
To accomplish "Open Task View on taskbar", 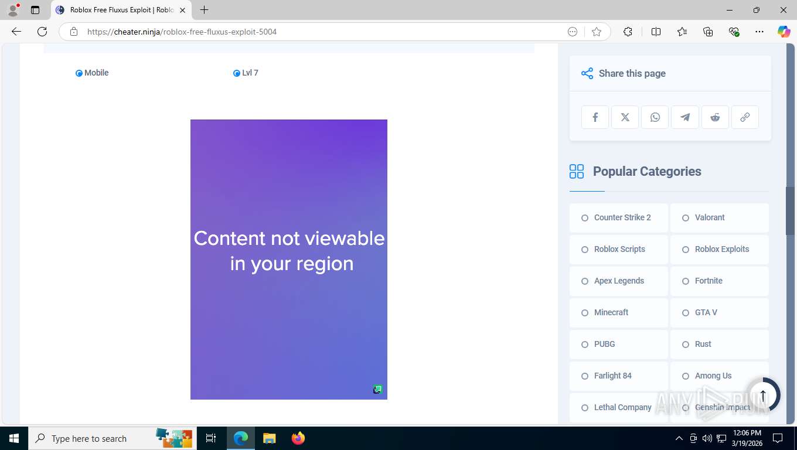I will 211,438.
